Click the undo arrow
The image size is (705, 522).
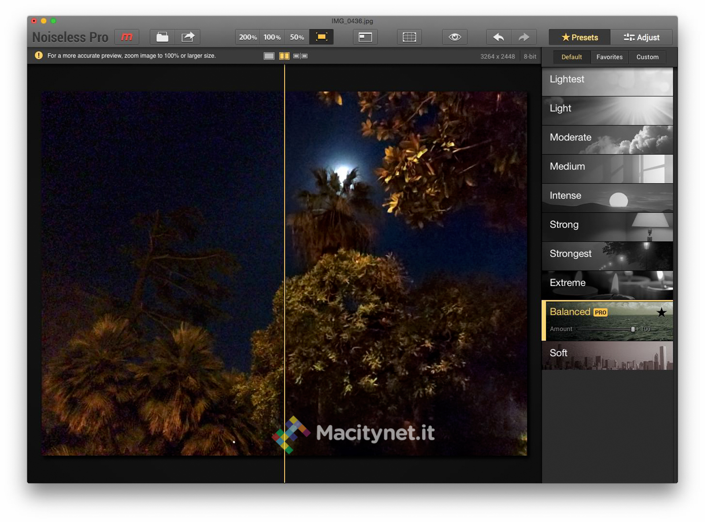coord(498,37)
